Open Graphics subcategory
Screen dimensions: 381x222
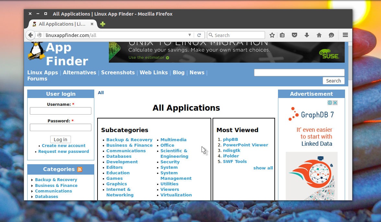point(117,184)
